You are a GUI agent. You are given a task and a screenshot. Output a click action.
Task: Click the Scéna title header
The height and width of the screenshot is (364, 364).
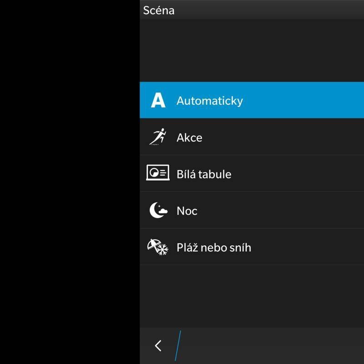point(159,10)
